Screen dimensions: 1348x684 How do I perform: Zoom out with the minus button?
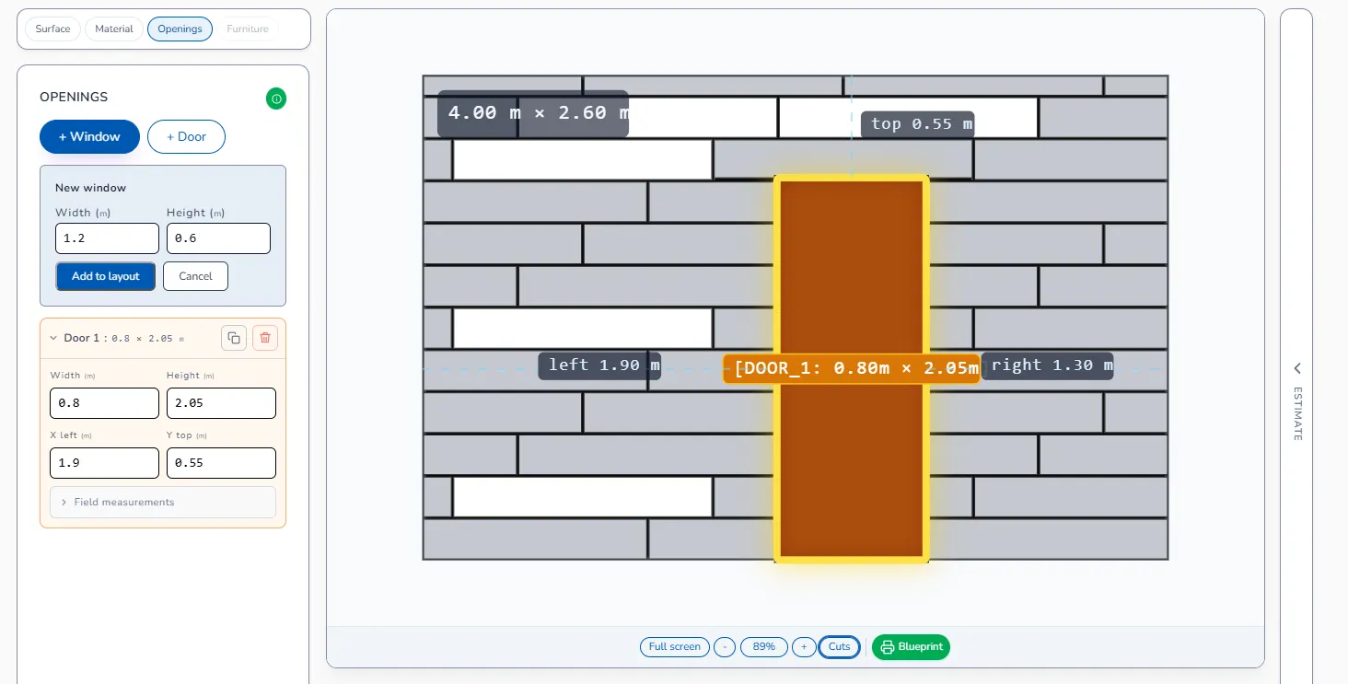point(725,647)
